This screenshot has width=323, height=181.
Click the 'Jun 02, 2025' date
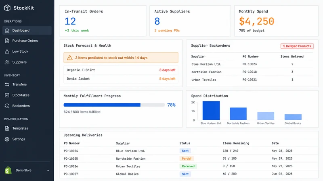coord(282,174)
